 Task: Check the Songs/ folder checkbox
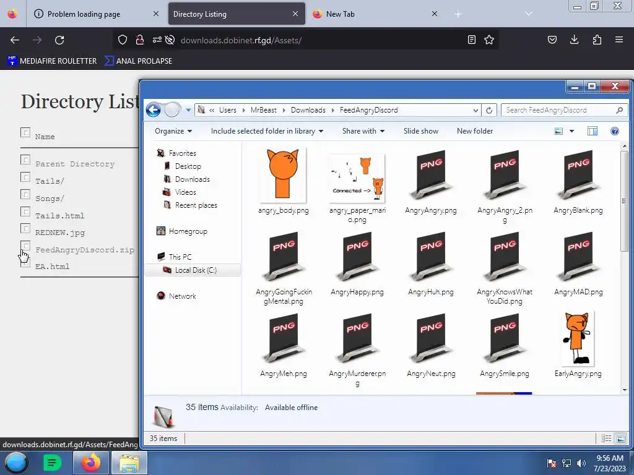[x=25, y=194]
